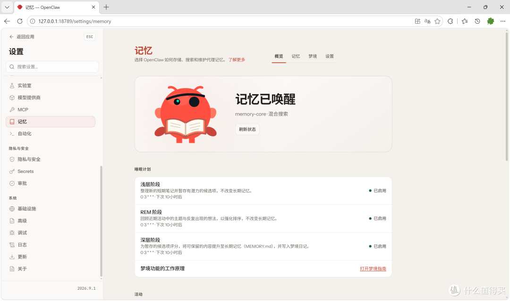This screenshot has width=510, height=301.
Task: Open the 打开梦境指南 link
Action: [x=373, y=269]
